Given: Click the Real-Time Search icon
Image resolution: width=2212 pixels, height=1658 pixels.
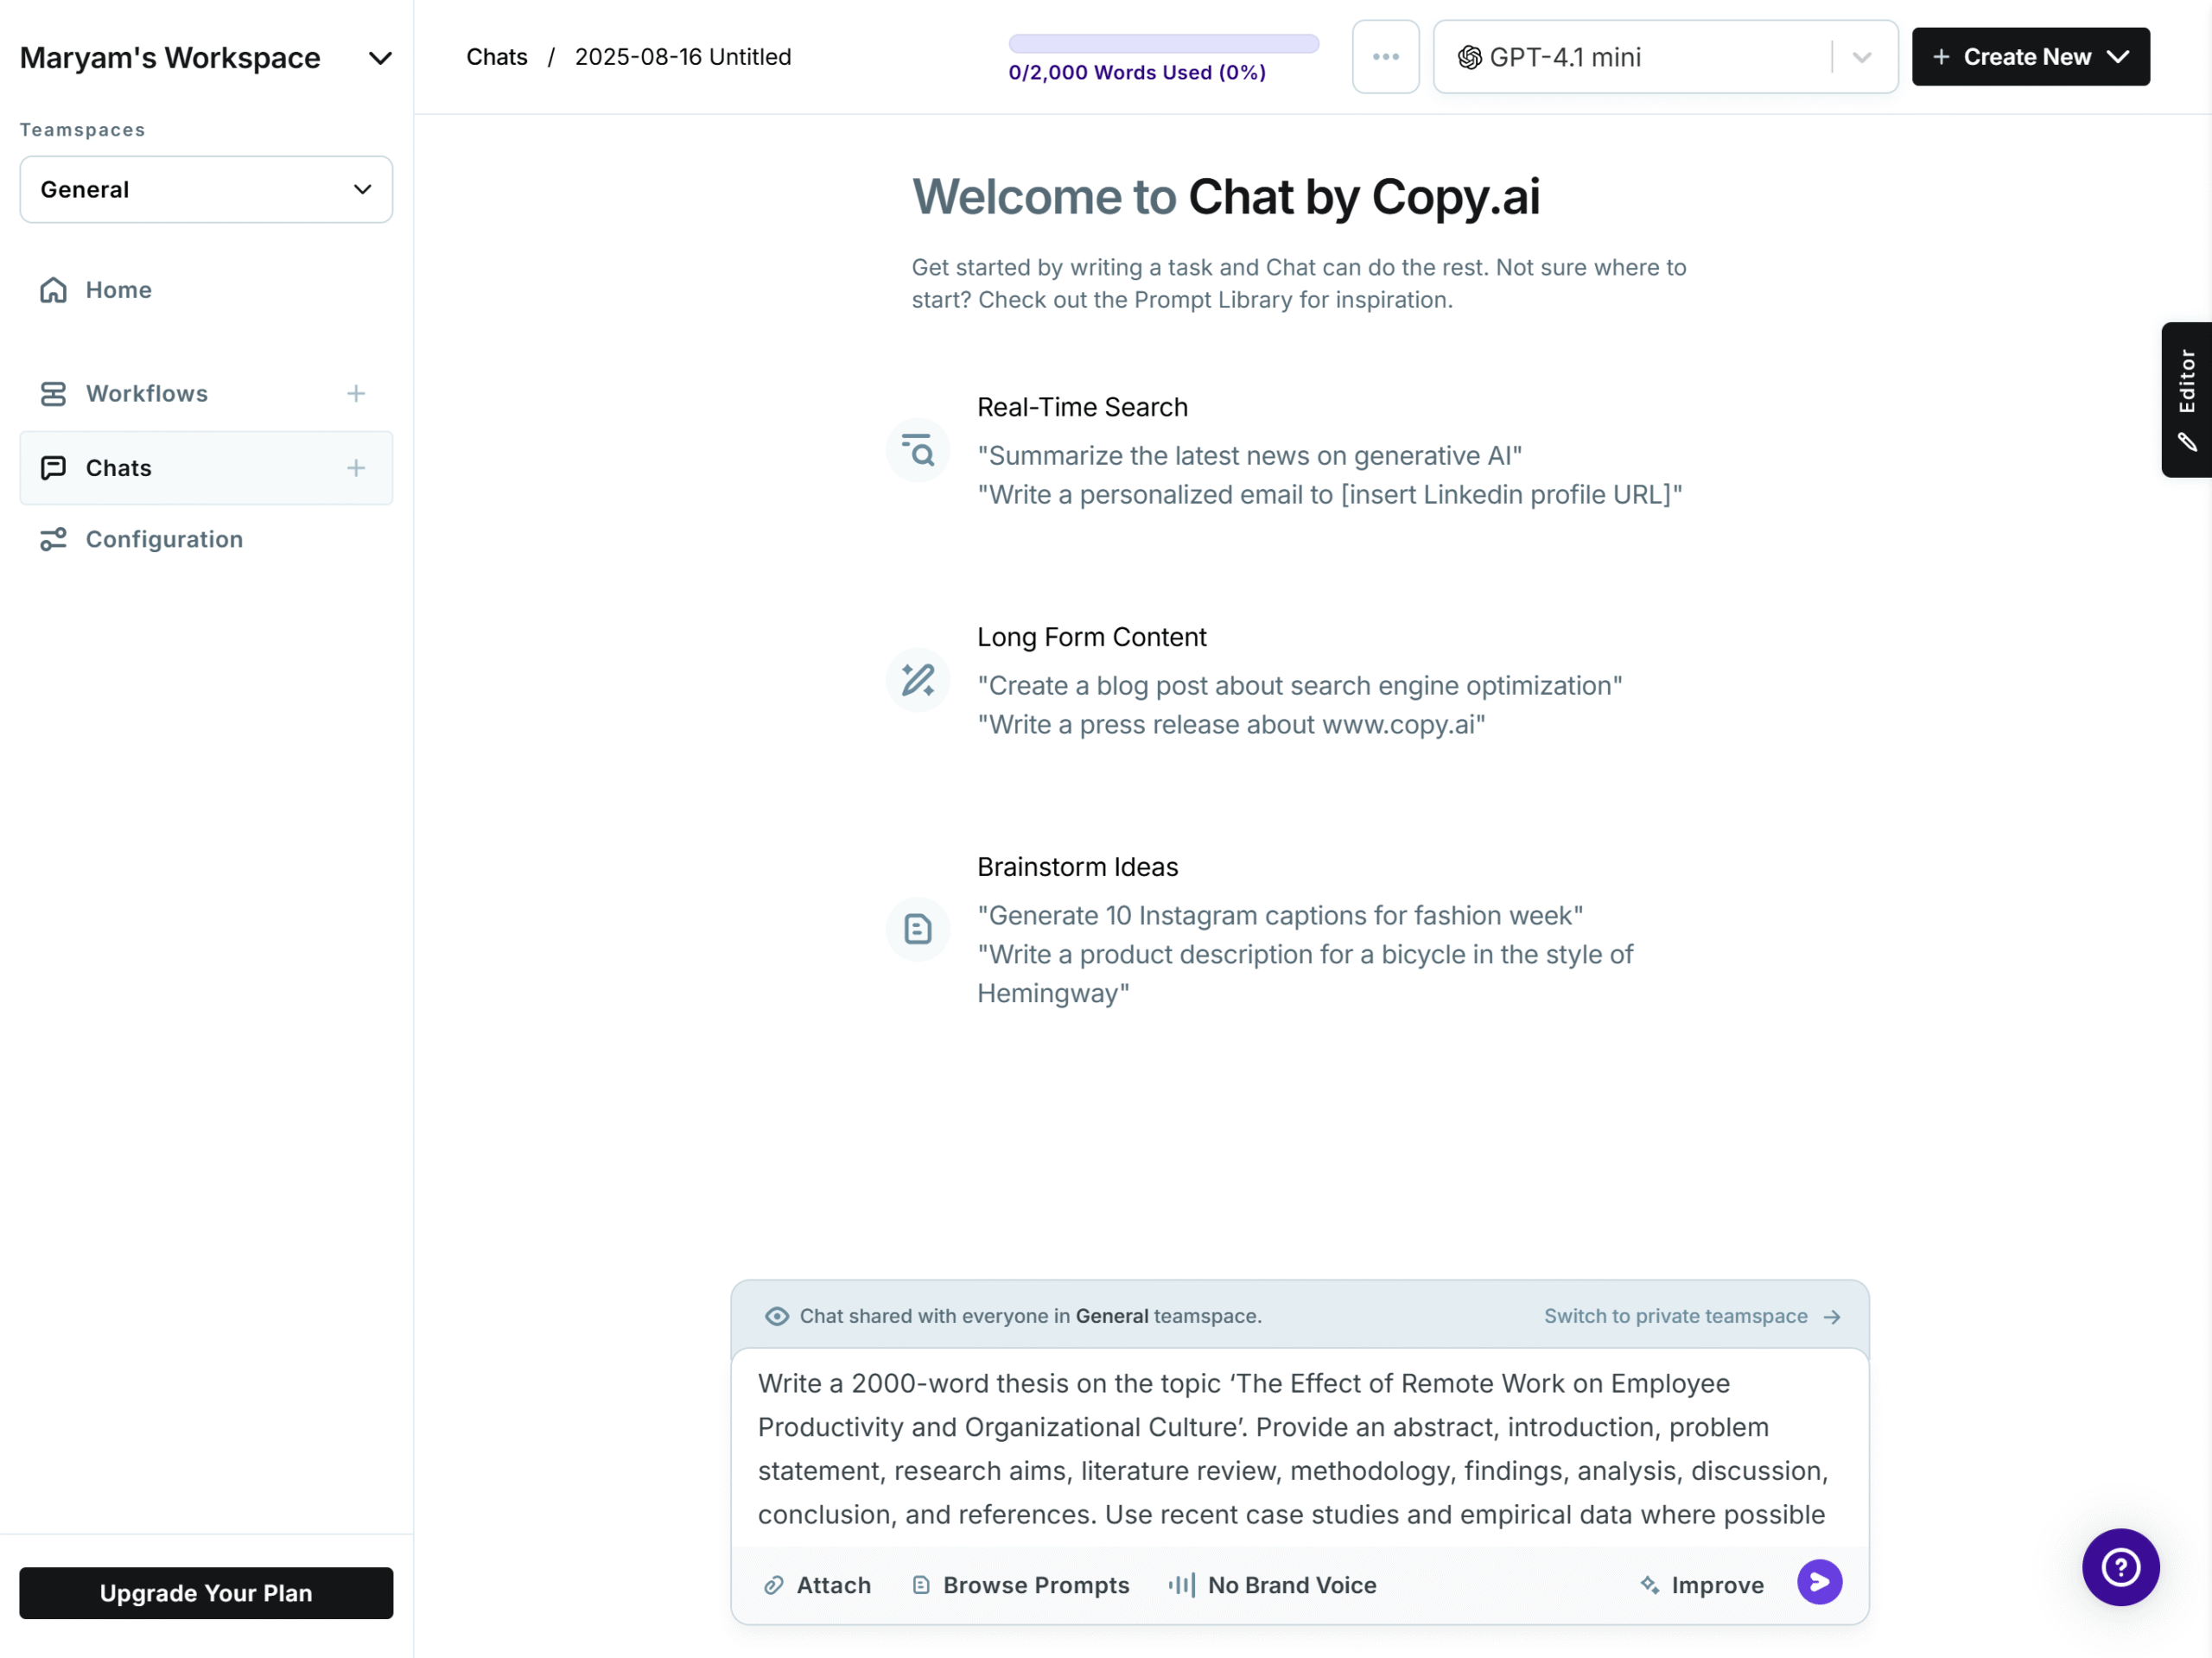Looking at the screenshot, I should click(x=918, y=451).
